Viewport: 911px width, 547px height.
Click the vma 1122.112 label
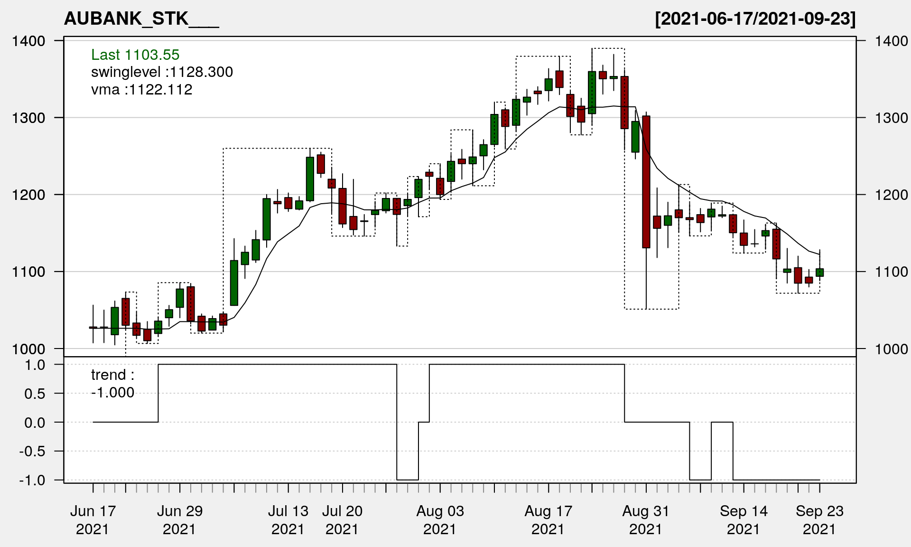point(141,89)
